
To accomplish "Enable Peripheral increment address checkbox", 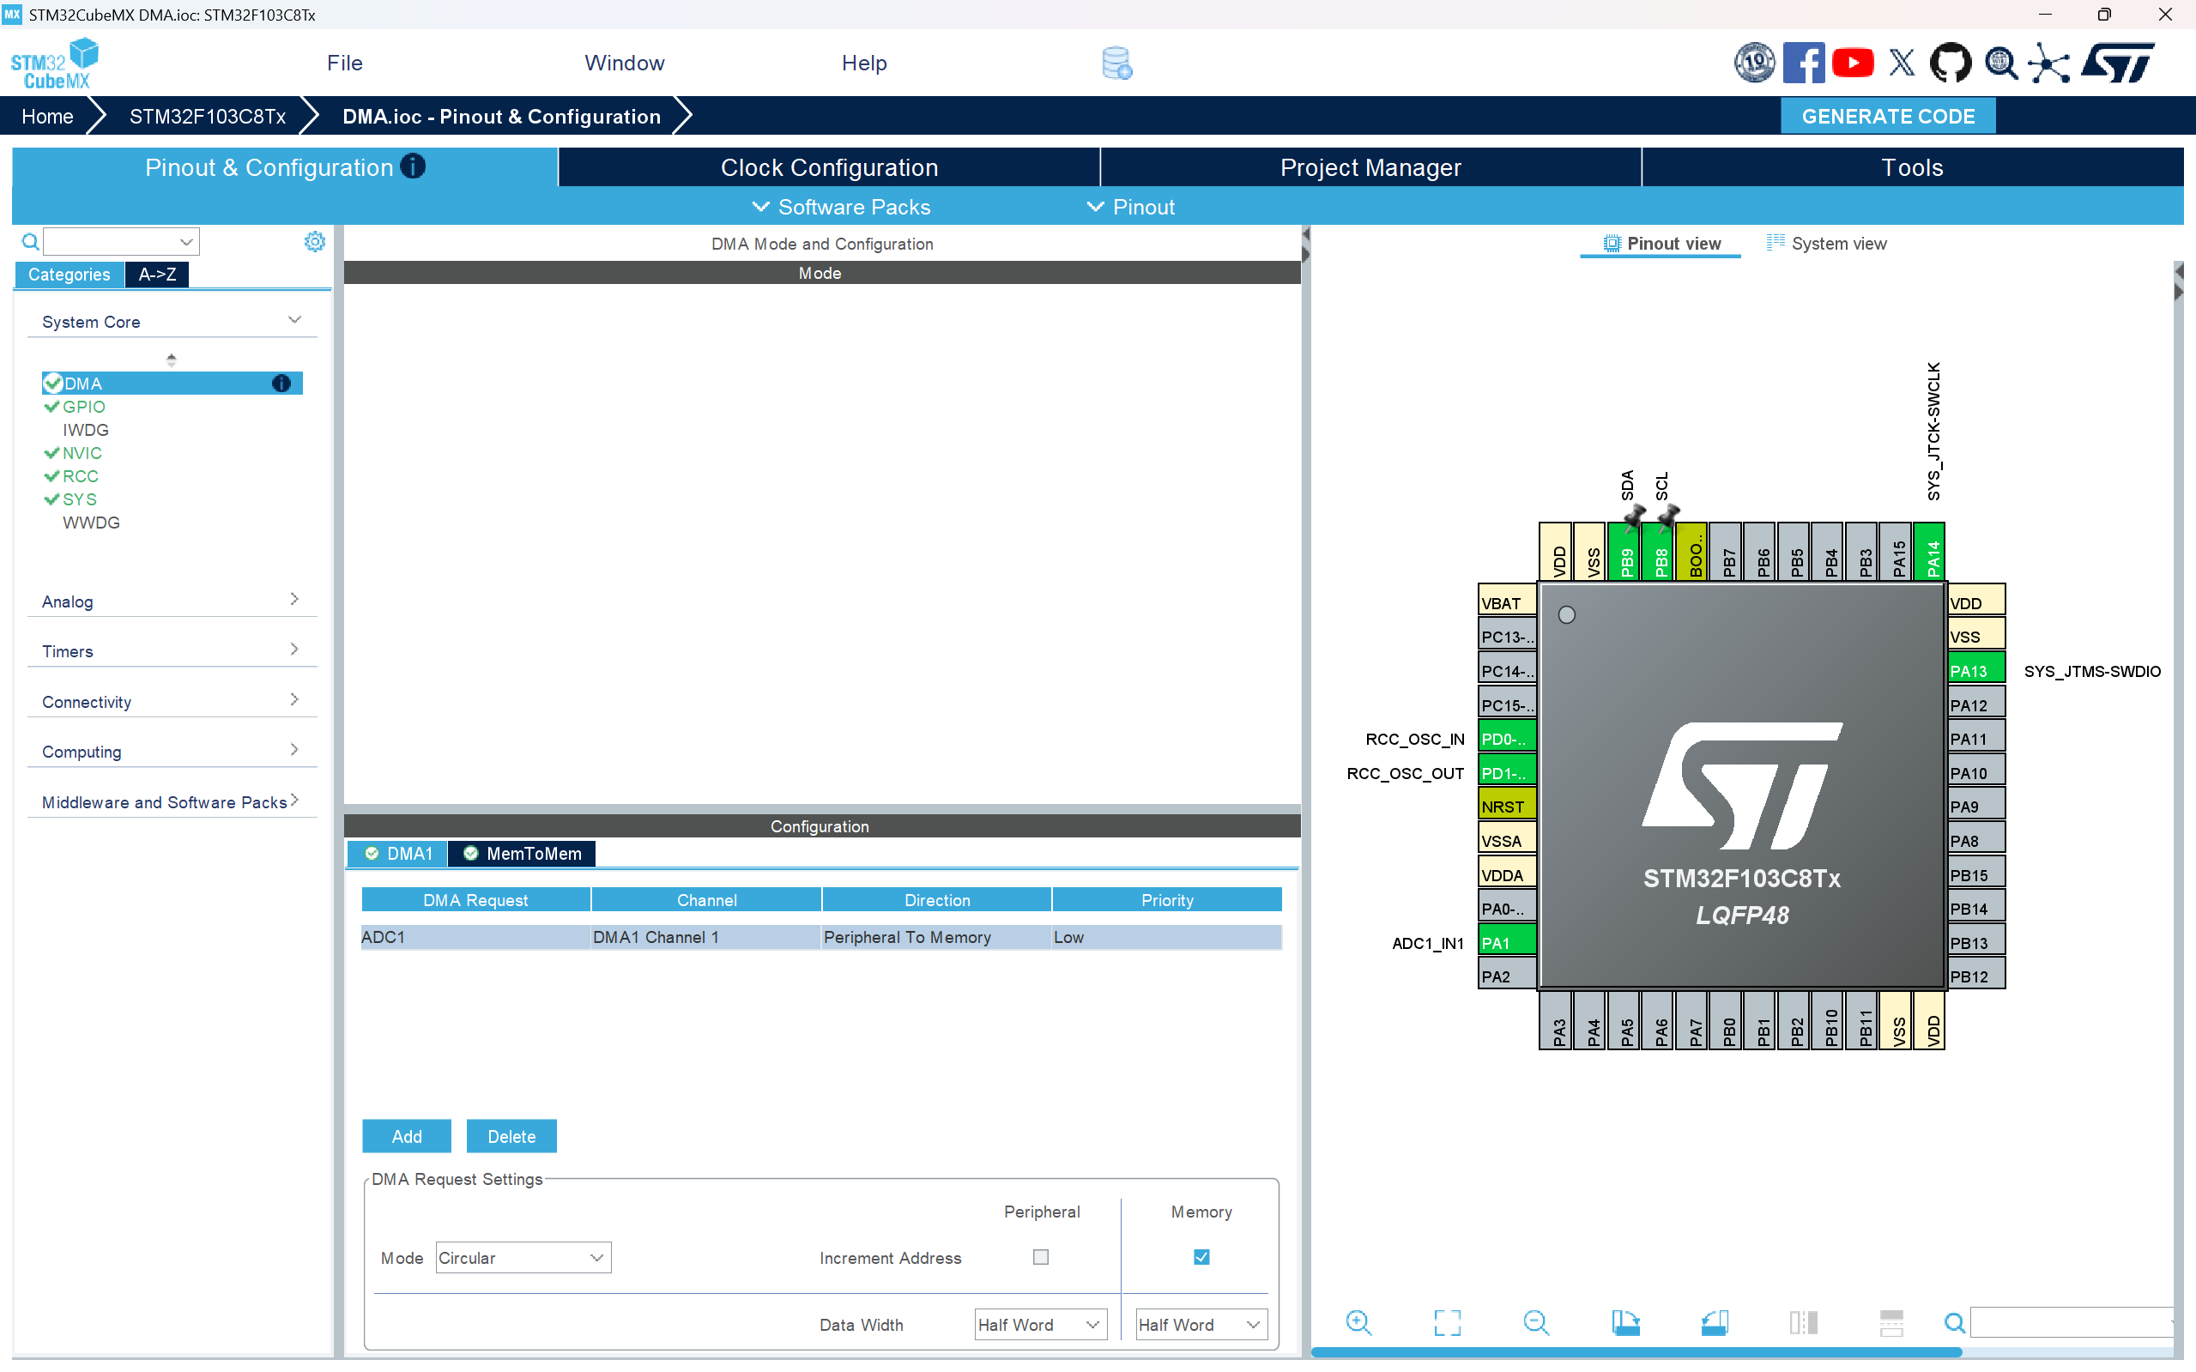I will click(x=1041, y=1257).
